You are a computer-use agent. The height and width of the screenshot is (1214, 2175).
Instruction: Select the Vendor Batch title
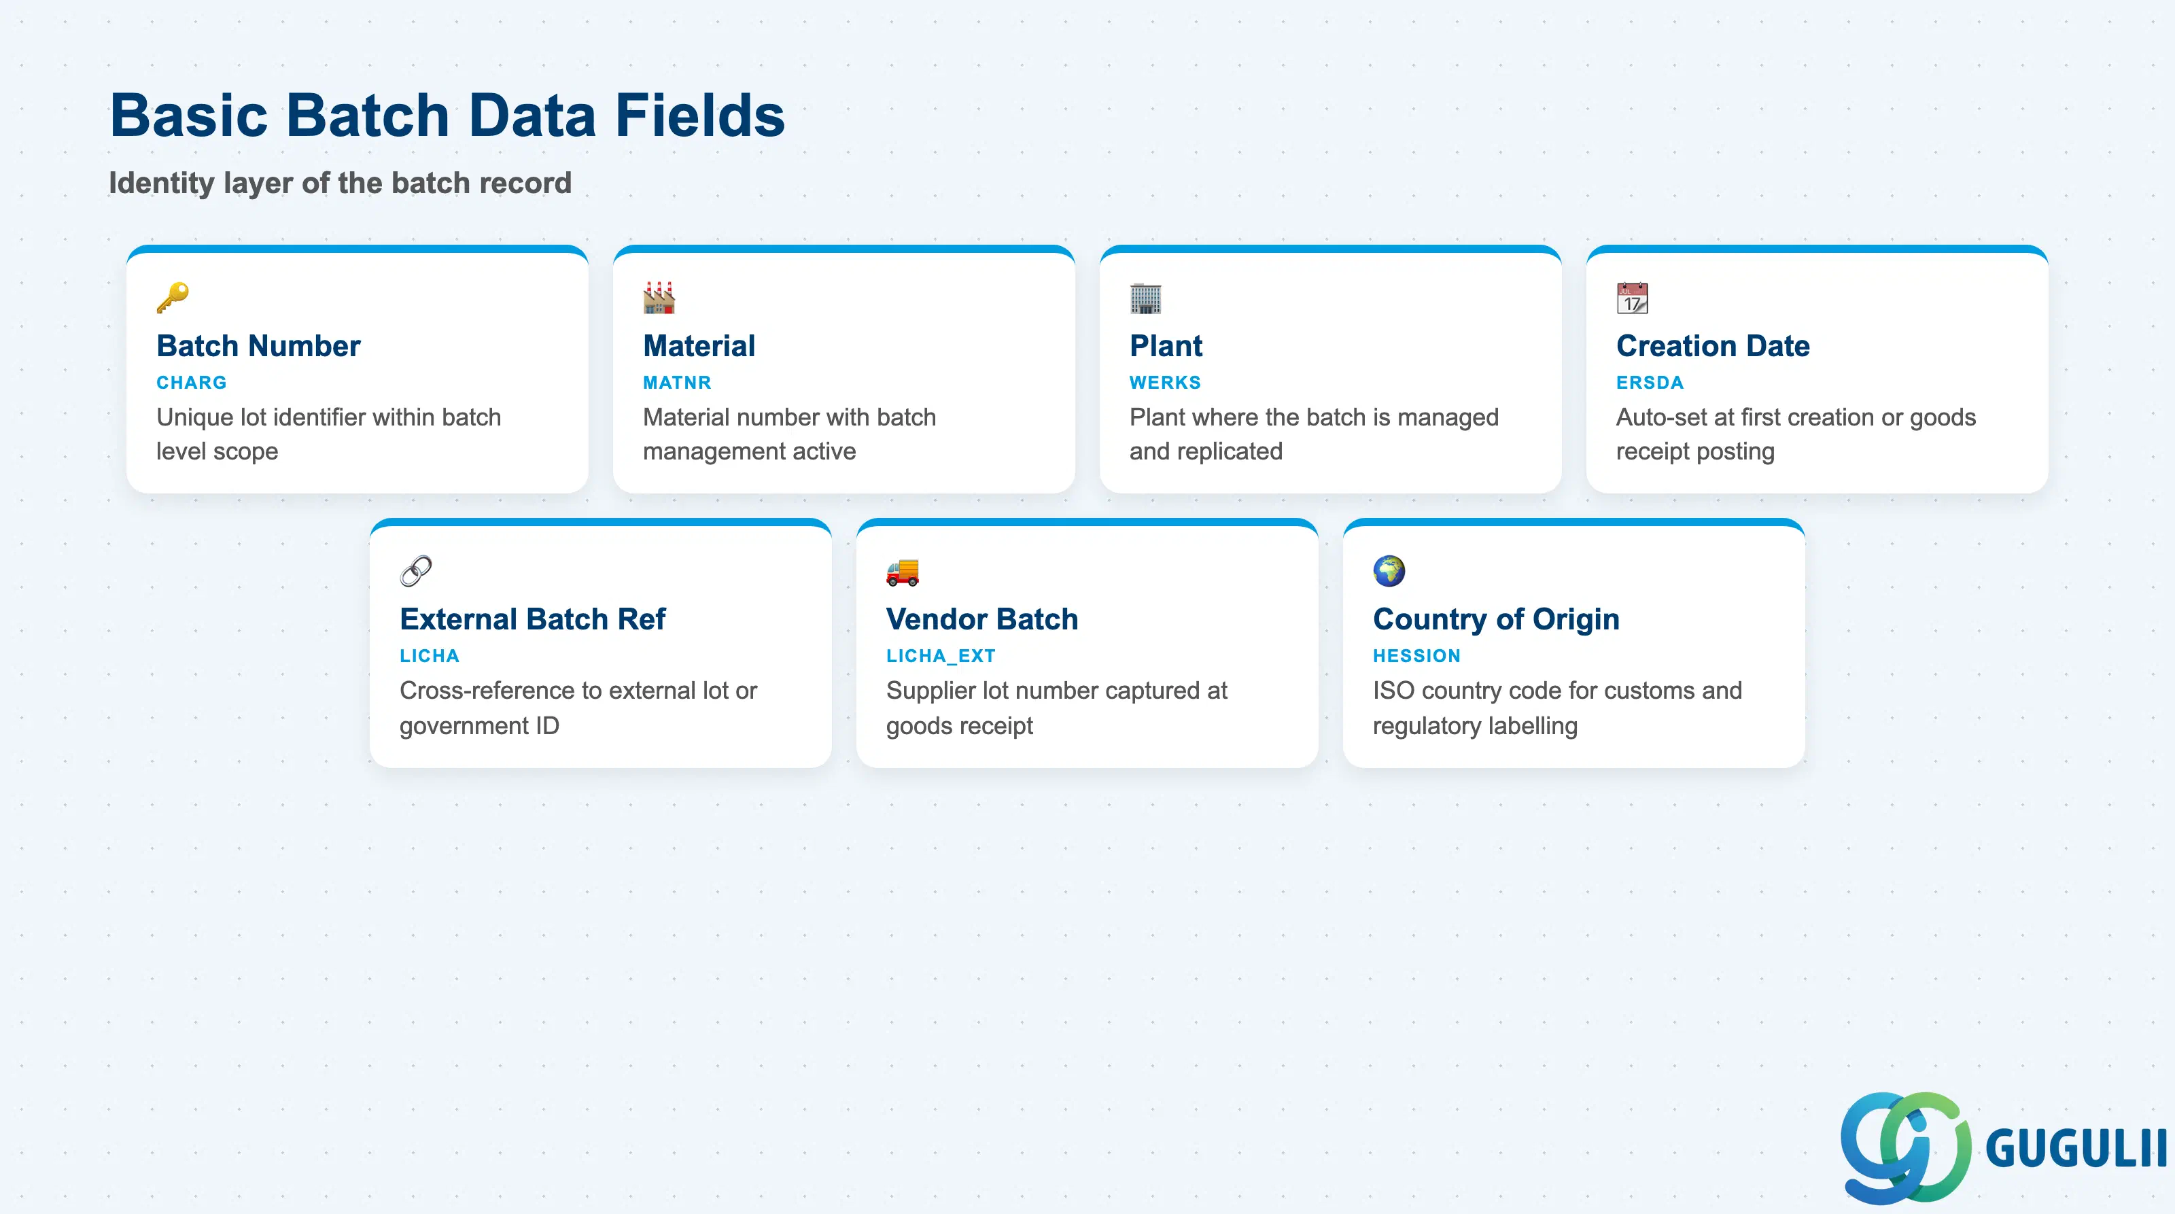[982, 620]
